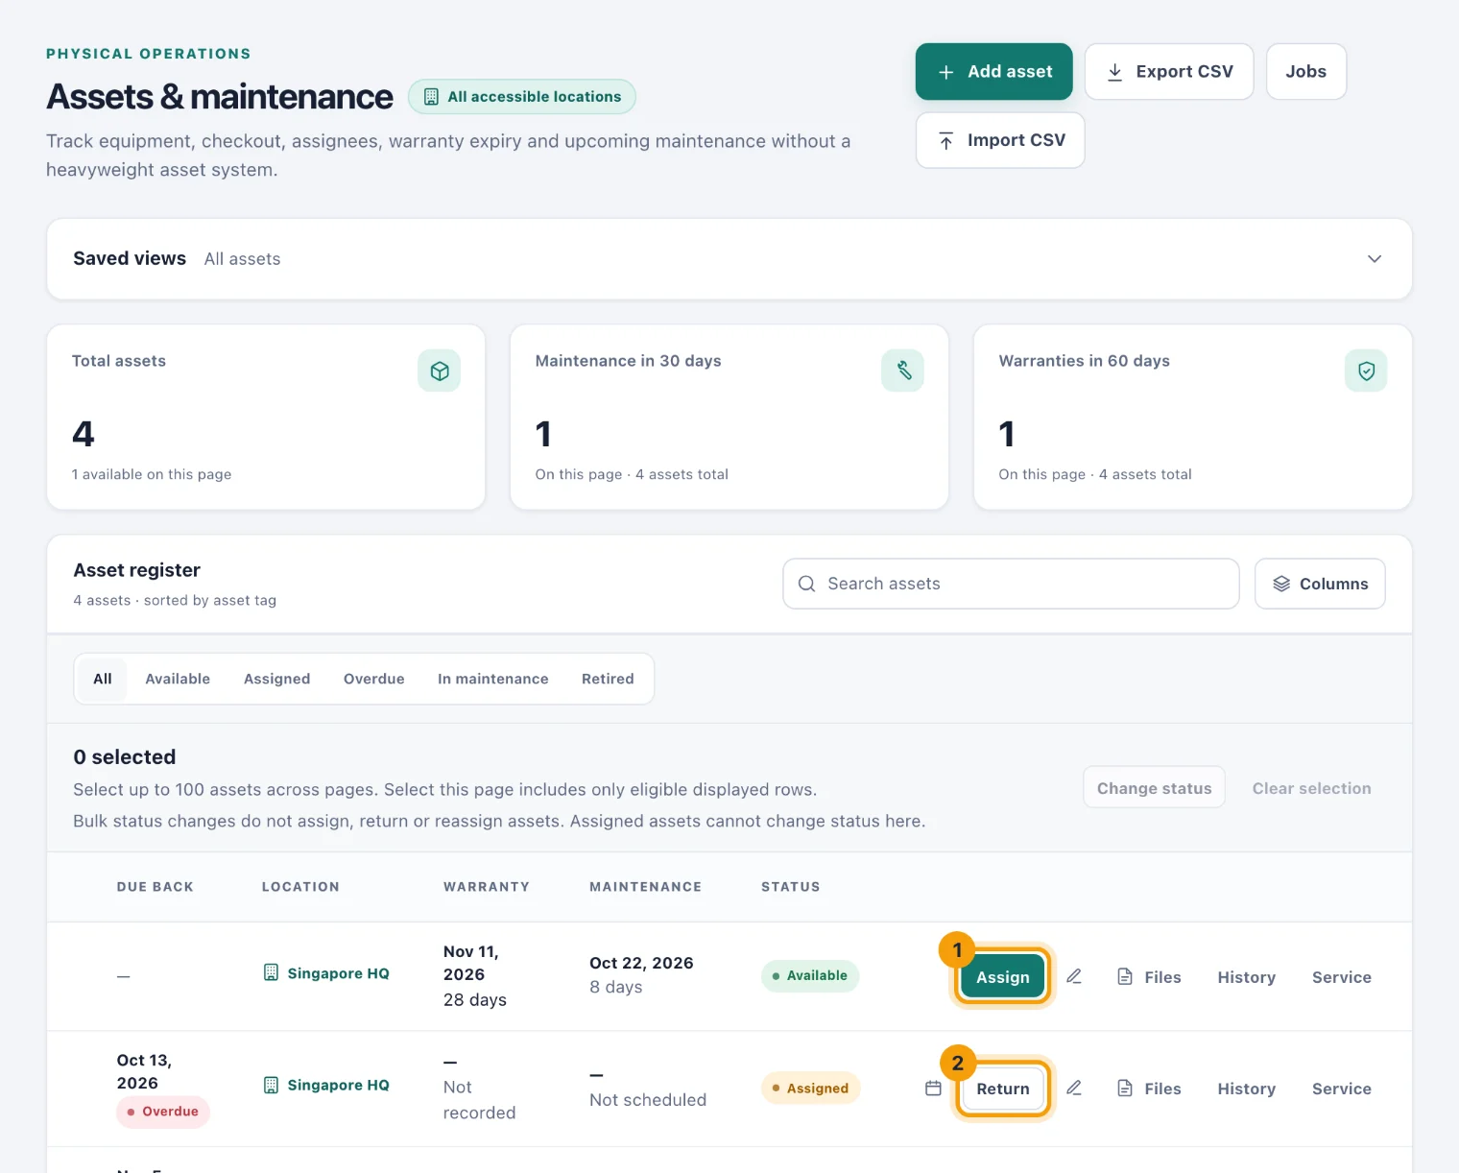Expand the Saved views panel chevron
The height and width of the screenshot is (1173, 1459).
[1375, 259]
